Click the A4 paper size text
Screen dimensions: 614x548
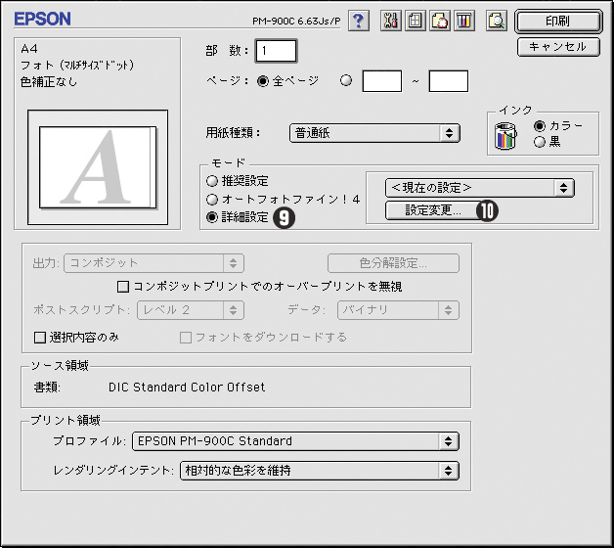pos(29,49)
